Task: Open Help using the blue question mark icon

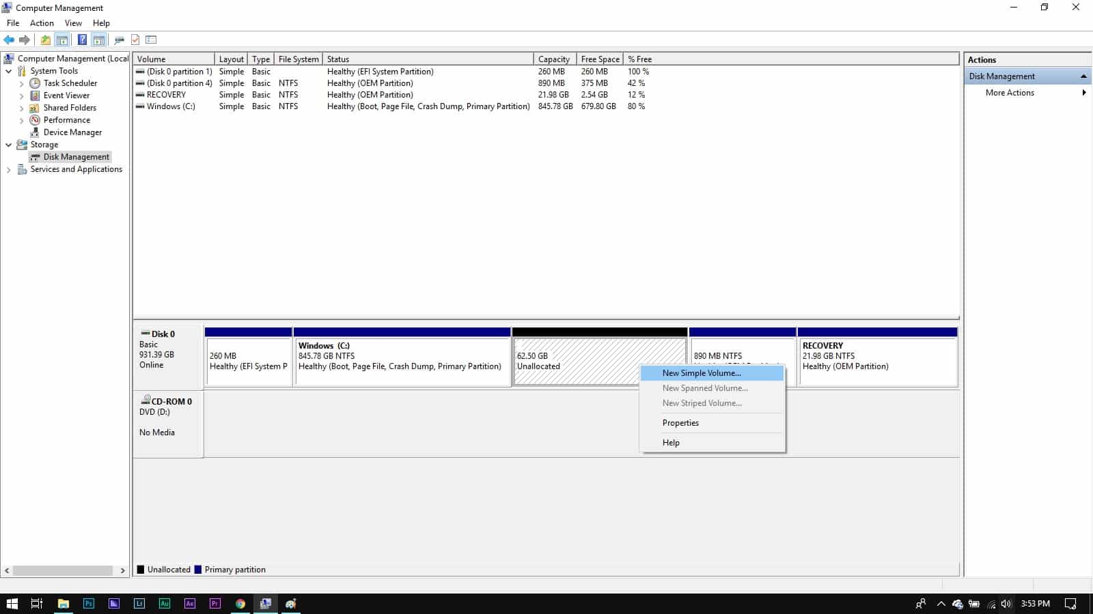Action: [x=81, y=39]
